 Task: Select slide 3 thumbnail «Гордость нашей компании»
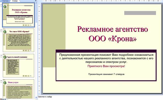tap(18, 65)
